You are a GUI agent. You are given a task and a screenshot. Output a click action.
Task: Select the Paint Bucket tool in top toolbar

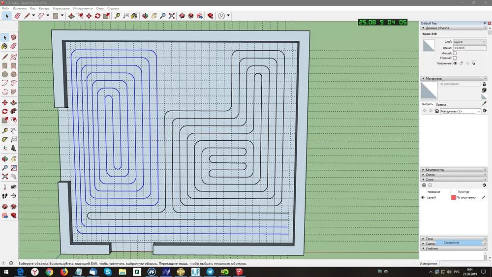134,16
